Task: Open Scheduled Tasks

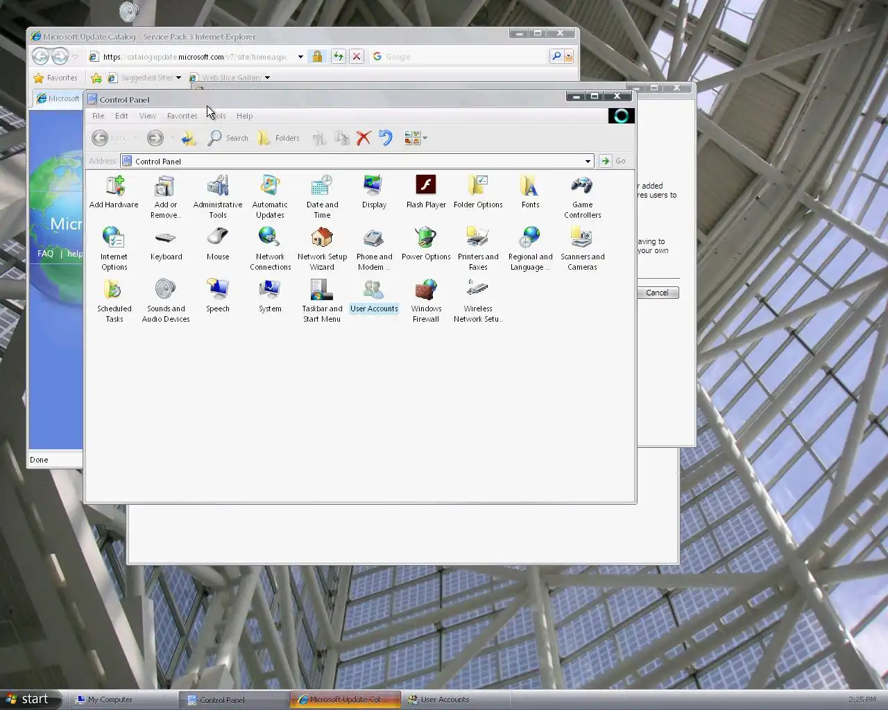Action: tap(114, 301)
